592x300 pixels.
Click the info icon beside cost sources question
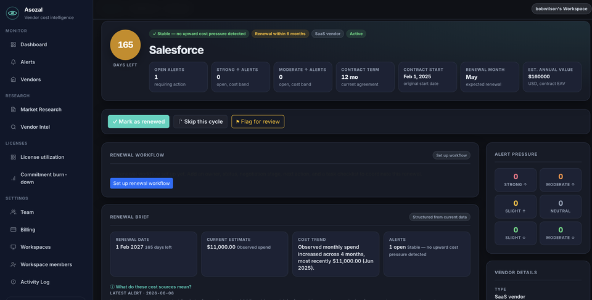[x=112, y=287]
